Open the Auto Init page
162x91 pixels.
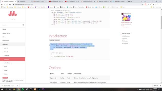pos(13,48)
